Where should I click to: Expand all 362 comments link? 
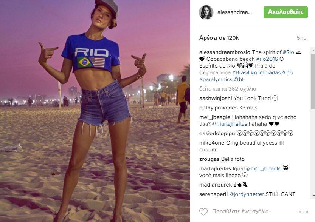point(228,89)
